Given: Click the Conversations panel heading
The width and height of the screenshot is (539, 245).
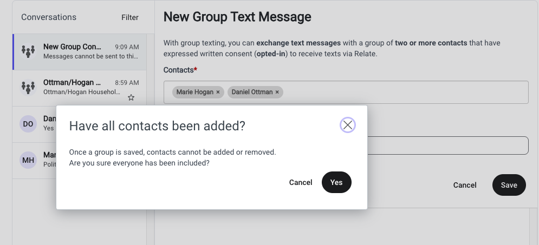Looking at the screenshot, I should tap(49, 17).
